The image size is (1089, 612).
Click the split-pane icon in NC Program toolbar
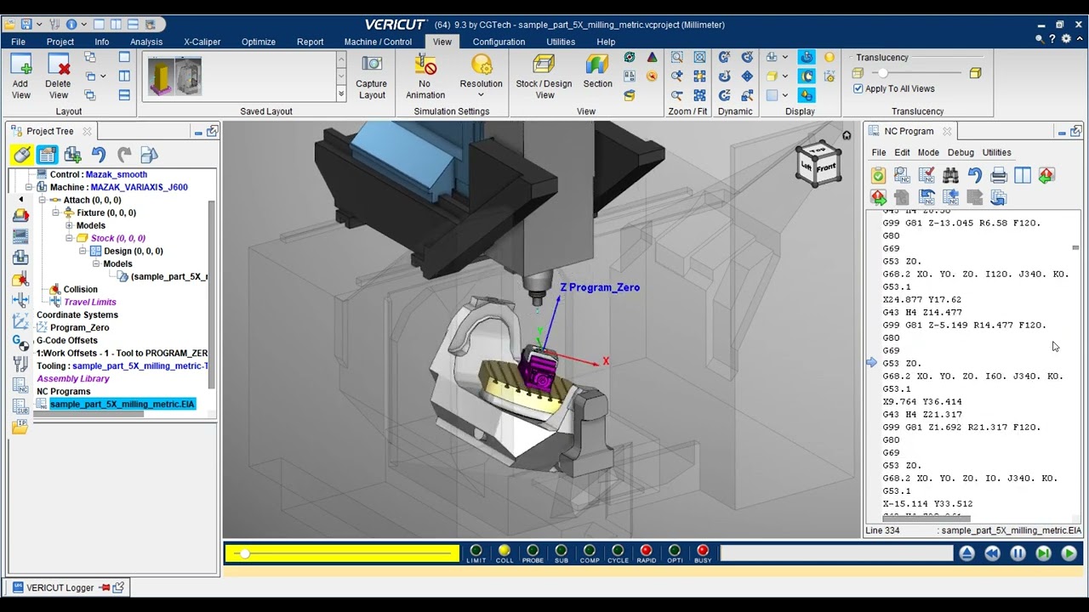tap(1023, 175)
